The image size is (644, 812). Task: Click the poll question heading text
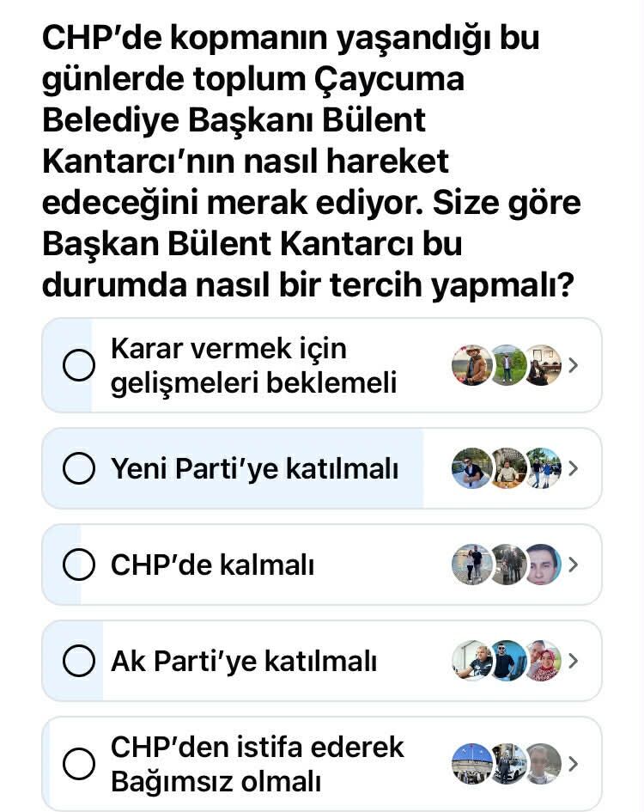tap(311, 161)
